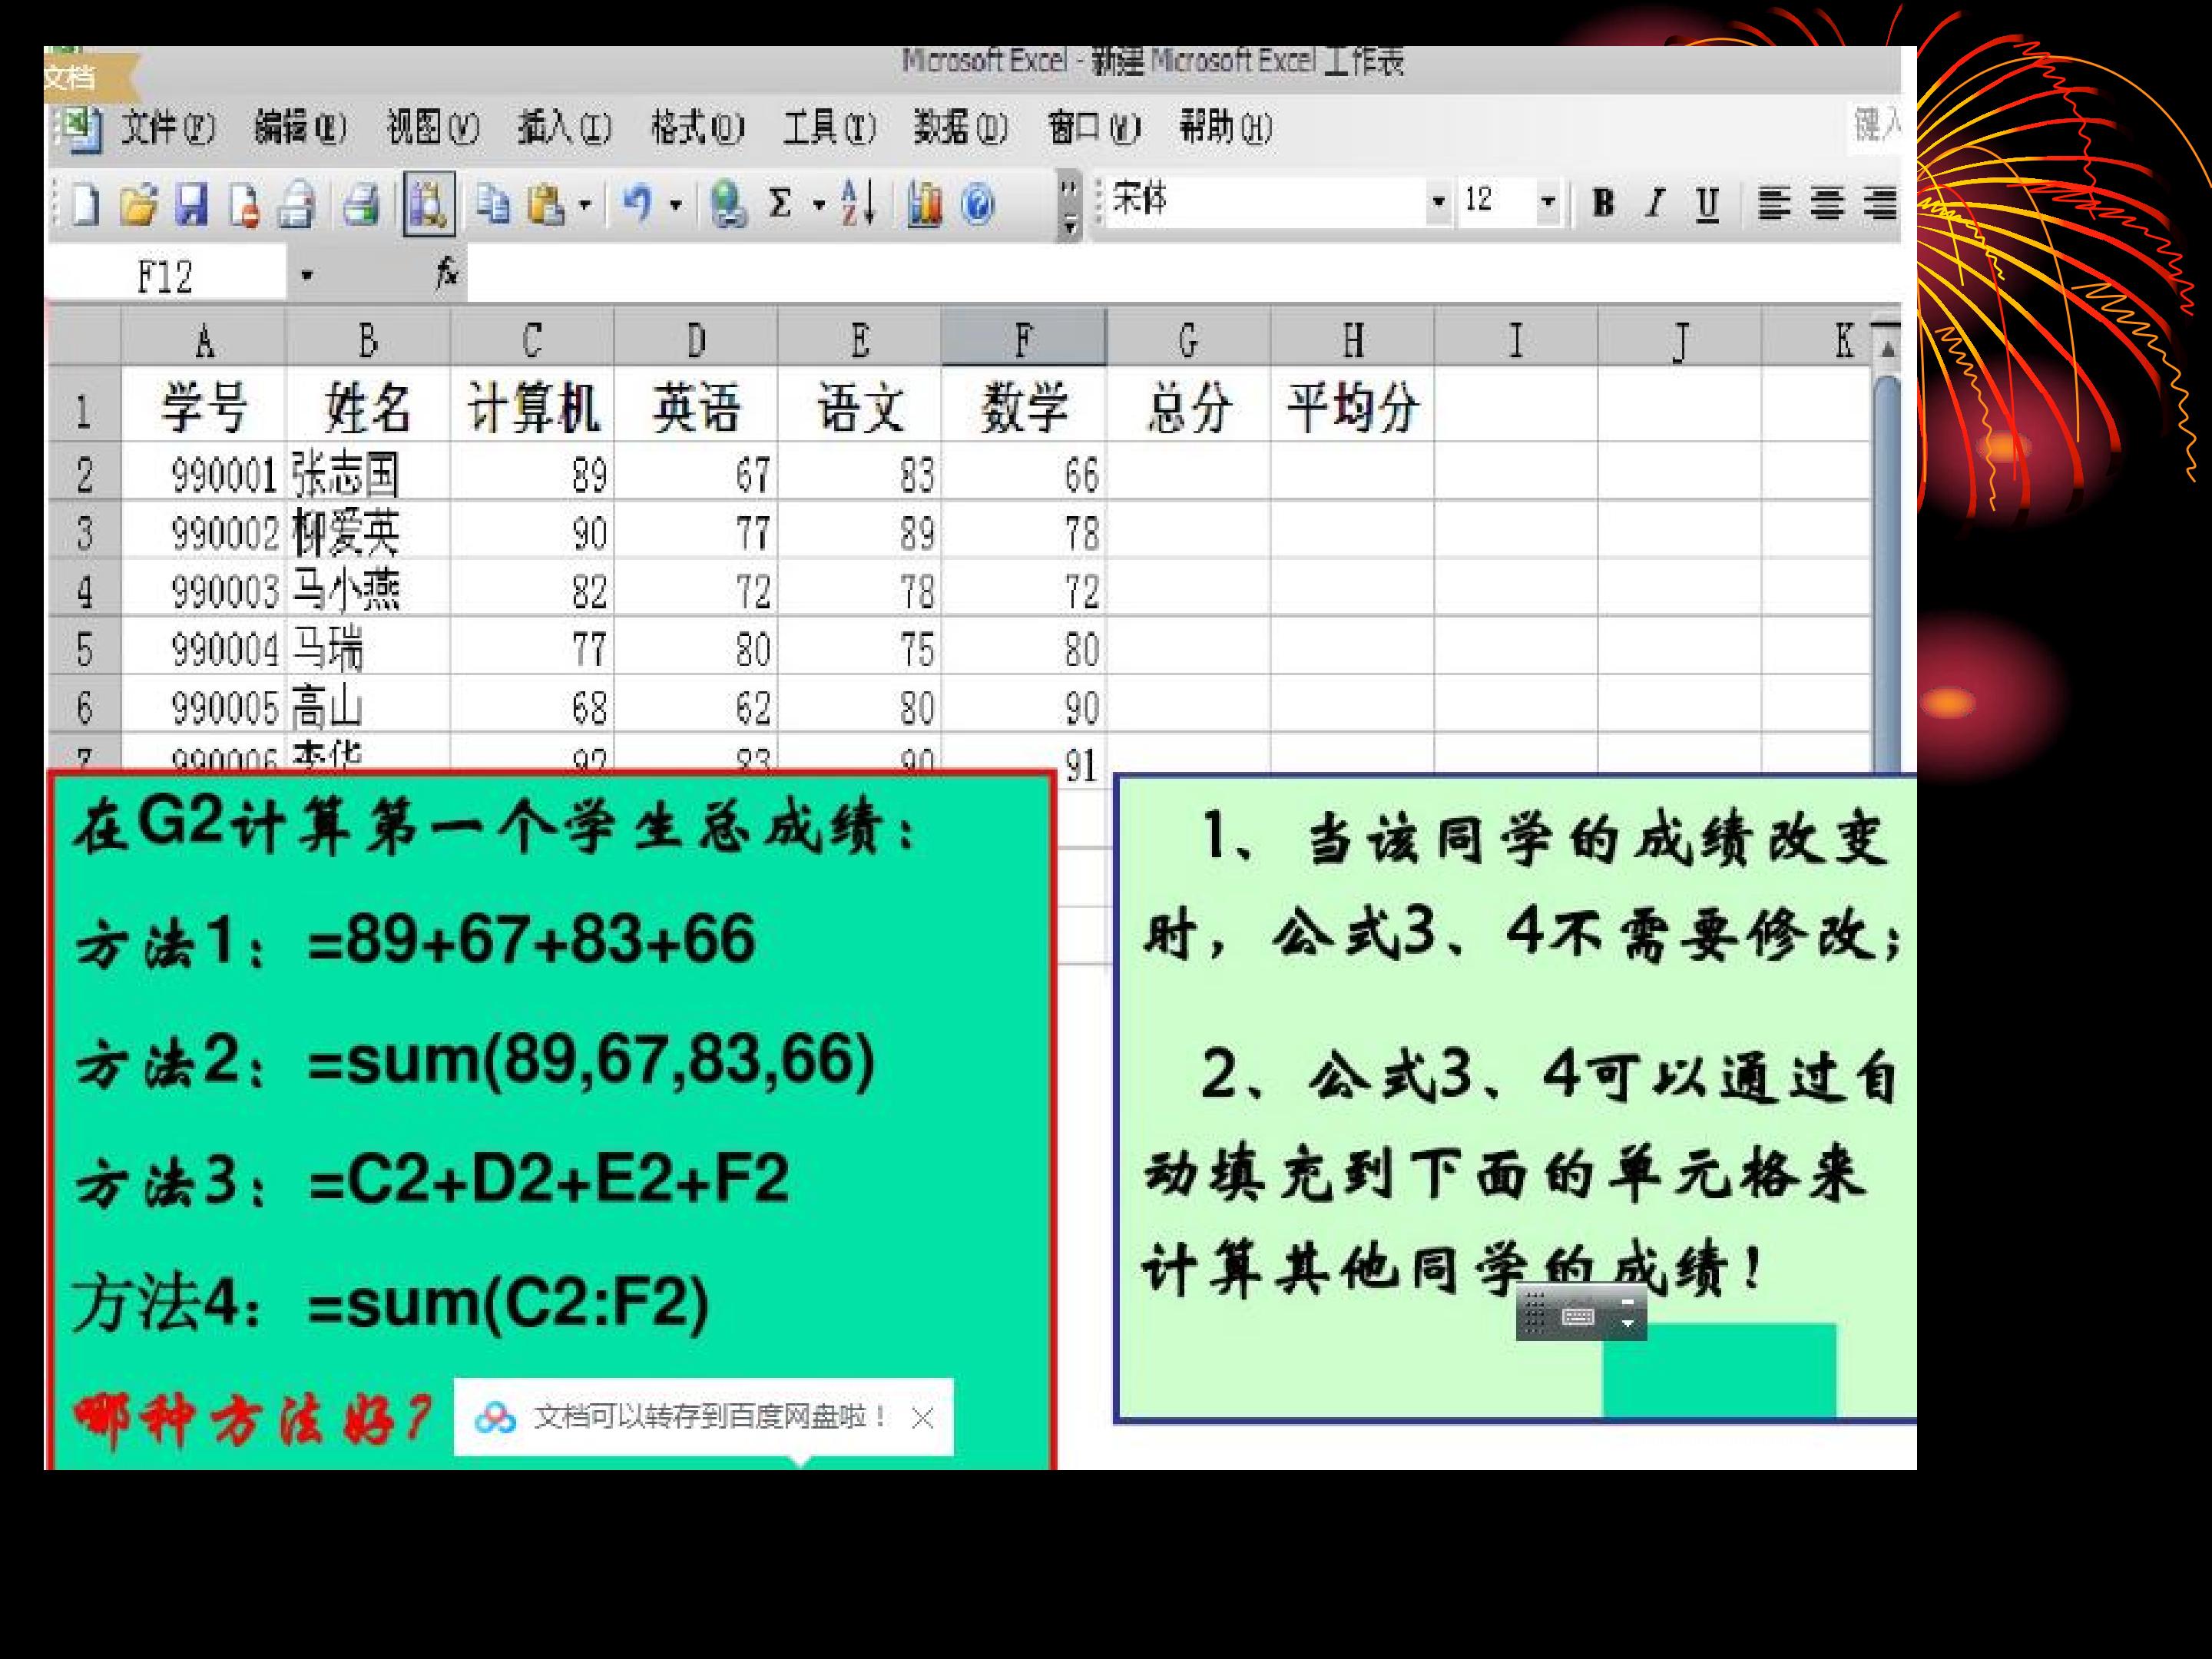Open the 窗口 (Window) menu
Screen dimensions: 2212x1659
tap(1094, 128)
